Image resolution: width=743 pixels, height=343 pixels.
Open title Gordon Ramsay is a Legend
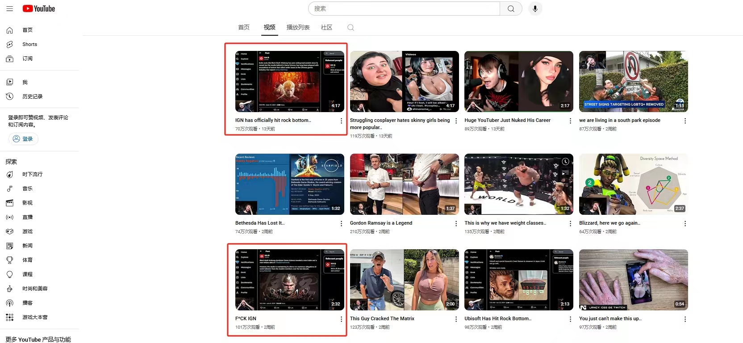click(x=381, y=223)
